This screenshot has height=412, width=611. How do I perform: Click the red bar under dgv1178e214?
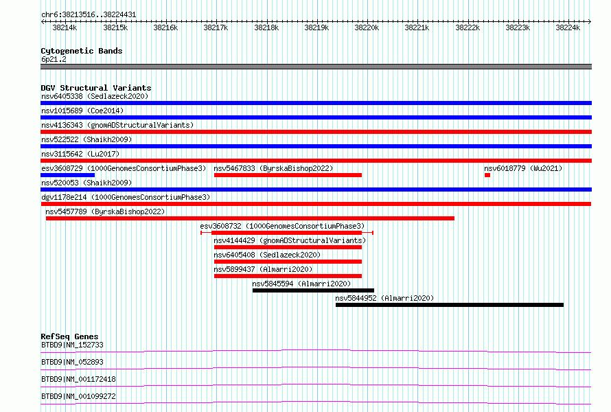point(316,204)
